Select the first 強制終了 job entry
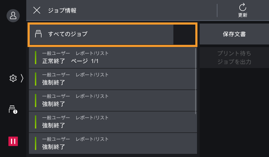The height and width of the screenshot is (157, 269). pos(113,79)
